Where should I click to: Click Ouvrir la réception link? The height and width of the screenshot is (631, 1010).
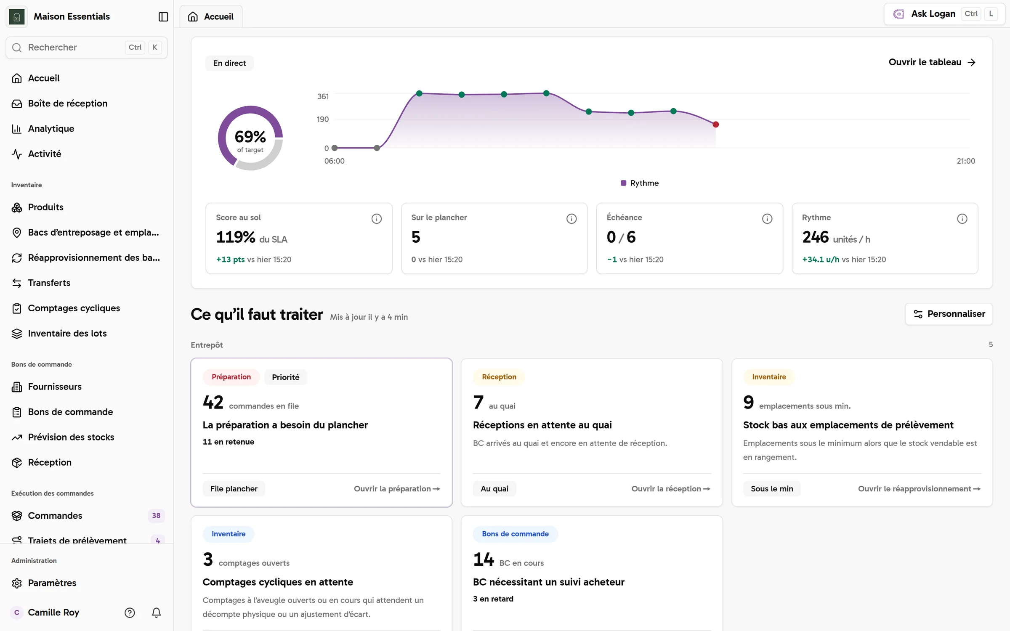(x=671, y=489)
